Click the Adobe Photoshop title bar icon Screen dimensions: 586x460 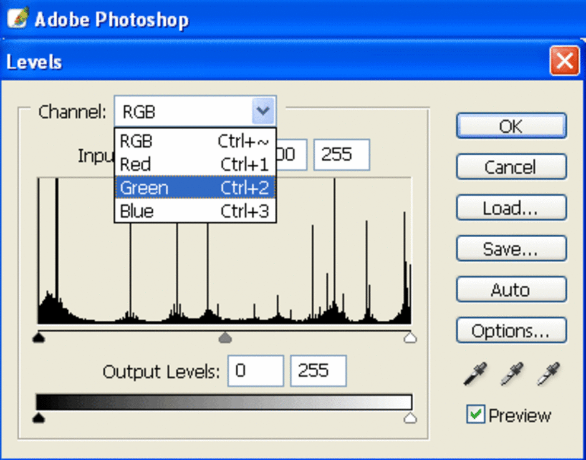pos(17,17)
